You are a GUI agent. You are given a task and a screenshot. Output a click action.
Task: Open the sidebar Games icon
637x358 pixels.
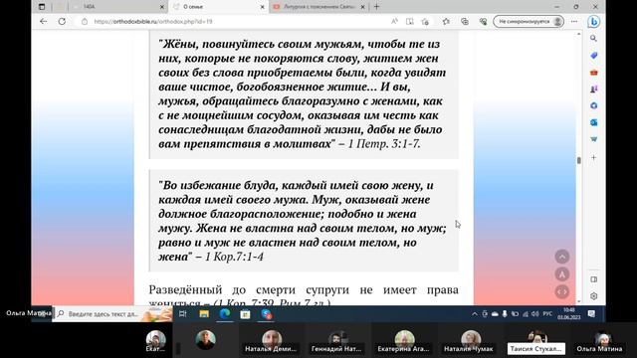[593, 89]
